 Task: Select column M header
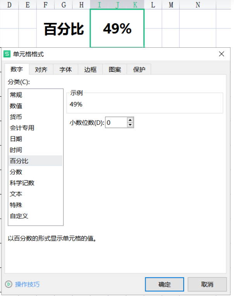point(171,5)
